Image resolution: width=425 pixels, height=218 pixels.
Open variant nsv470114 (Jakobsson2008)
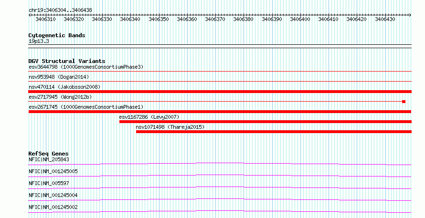(64, 87)
